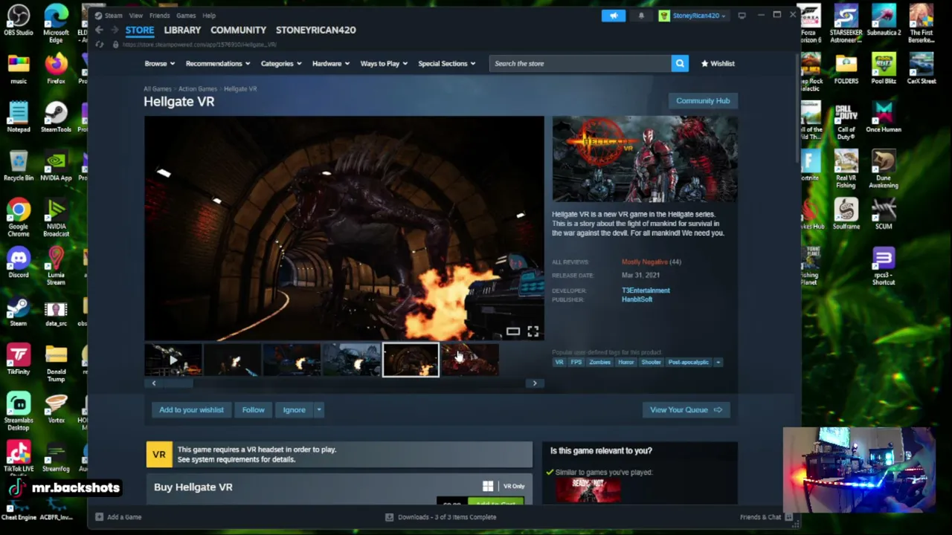The height and width of the screenshot is (535, 952).
Task: Toggle theater mode on the screenshot viewer
Action: coord(513,331)
